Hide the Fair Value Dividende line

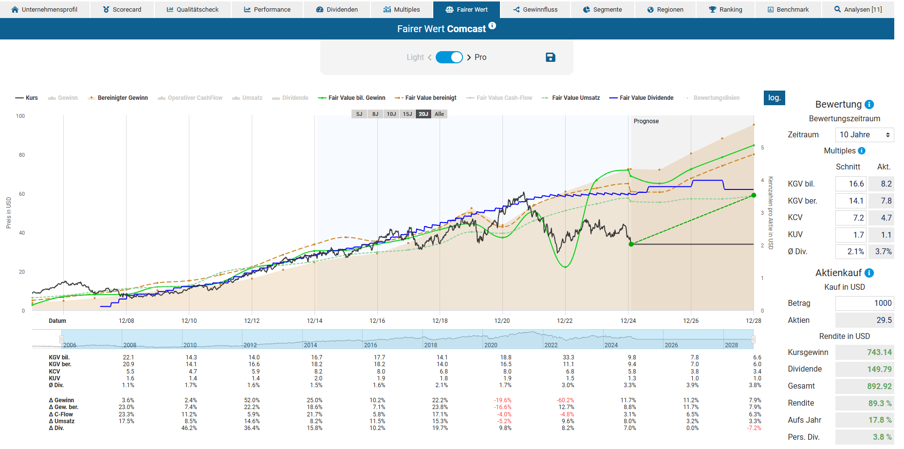coord(641,98)
